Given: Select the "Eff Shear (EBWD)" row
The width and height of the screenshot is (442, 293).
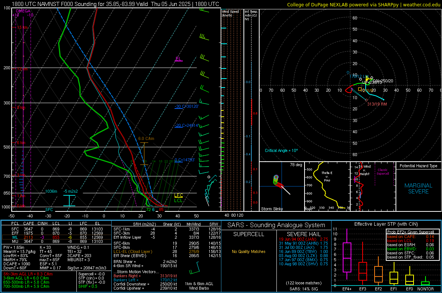Looking at the screenshot, I should click(167, 256).
